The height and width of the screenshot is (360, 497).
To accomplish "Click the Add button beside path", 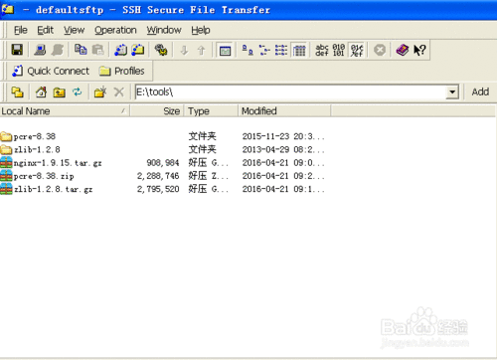I will coord(480,91).
